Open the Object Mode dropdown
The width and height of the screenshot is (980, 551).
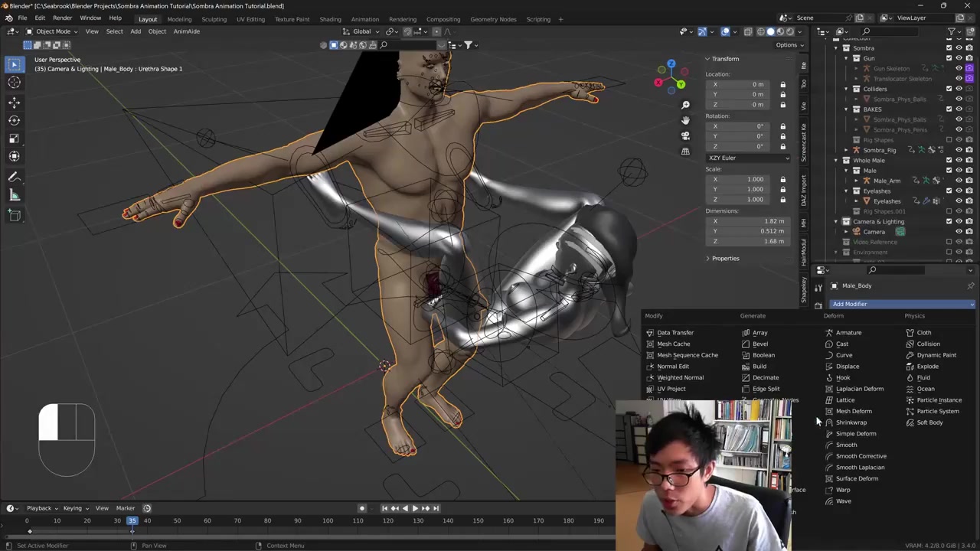coord(52,31)
